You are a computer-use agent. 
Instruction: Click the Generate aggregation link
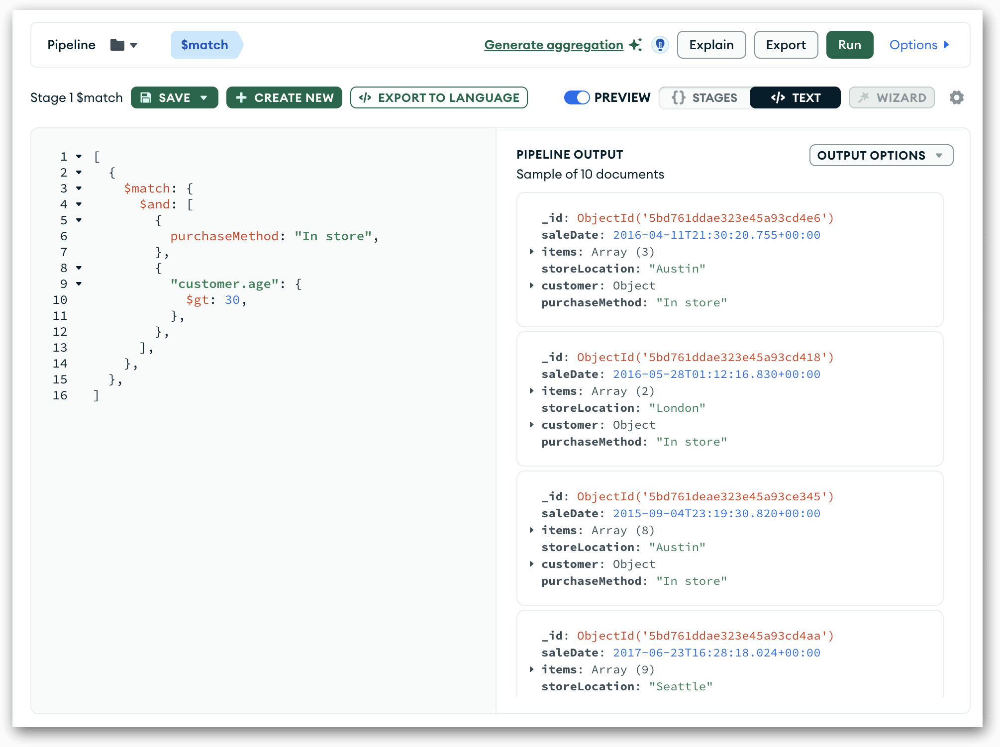(553, 45)
